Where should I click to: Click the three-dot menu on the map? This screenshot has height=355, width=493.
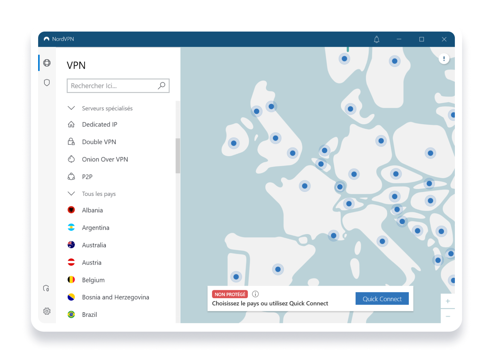(444, 59)
